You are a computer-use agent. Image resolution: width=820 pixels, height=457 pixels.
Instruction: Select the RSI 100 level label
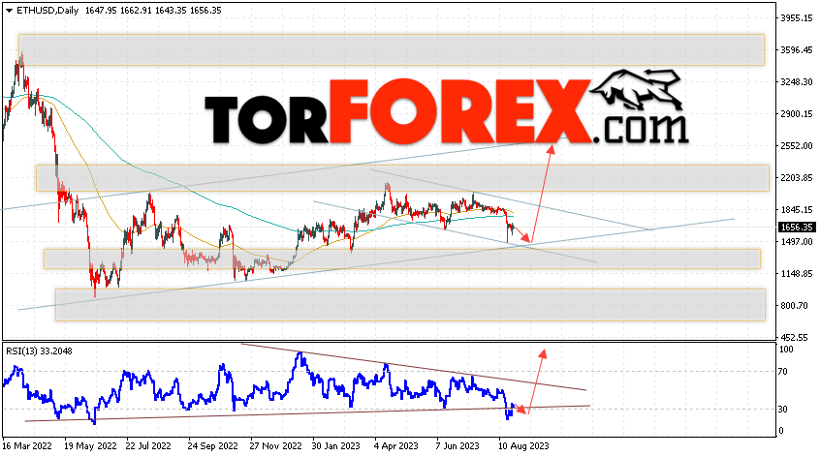point(786,350)
